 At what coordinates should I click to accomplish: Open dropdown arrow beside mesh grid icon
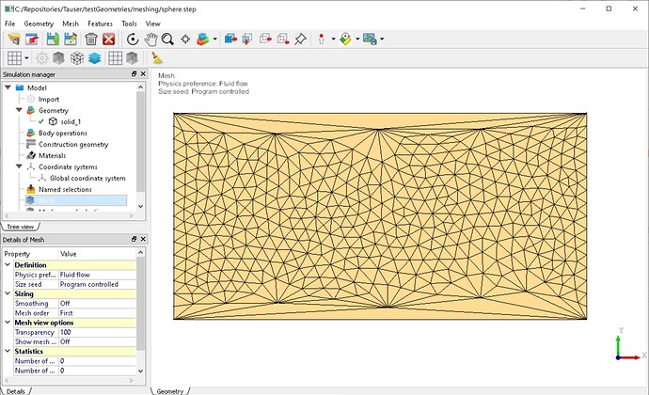point(26,58)
